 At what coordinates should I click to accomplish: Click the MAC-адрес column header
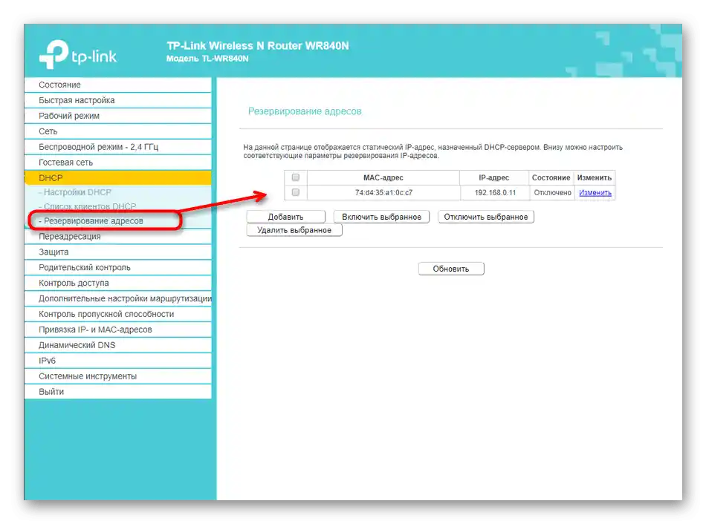(383, 177)
